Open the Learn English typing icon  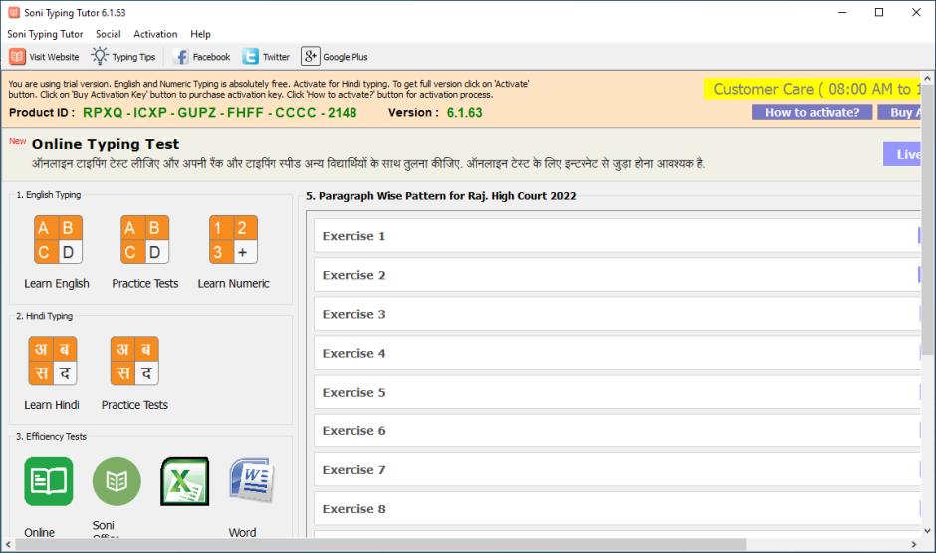point(58,240)
